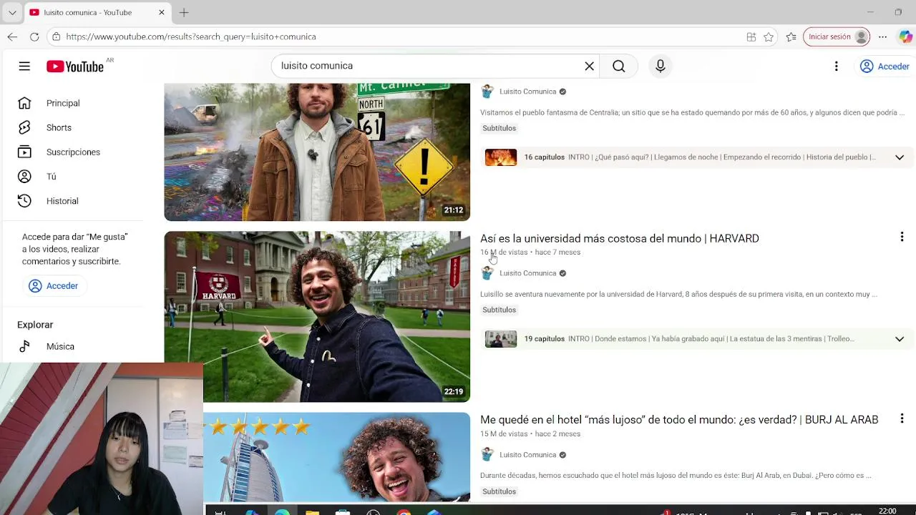This screenshot has height=515, width=916.
Task: Open Luisito Comunica channel under Burj video
Action: (527, 455)
